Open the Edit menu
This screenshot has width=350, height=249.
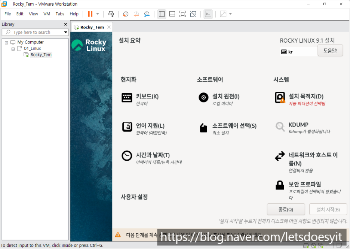coord(20,14)
